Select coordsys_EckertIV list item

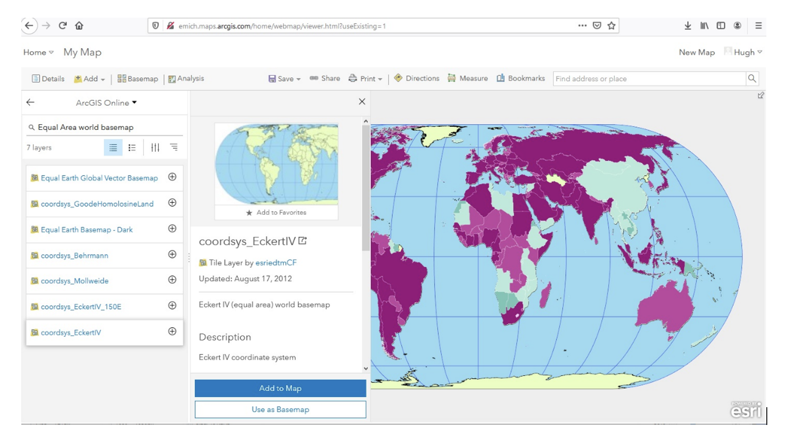[x=105, y=333]
